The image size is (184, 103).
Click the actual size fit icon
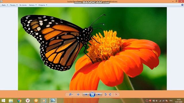tap(78, 94)
